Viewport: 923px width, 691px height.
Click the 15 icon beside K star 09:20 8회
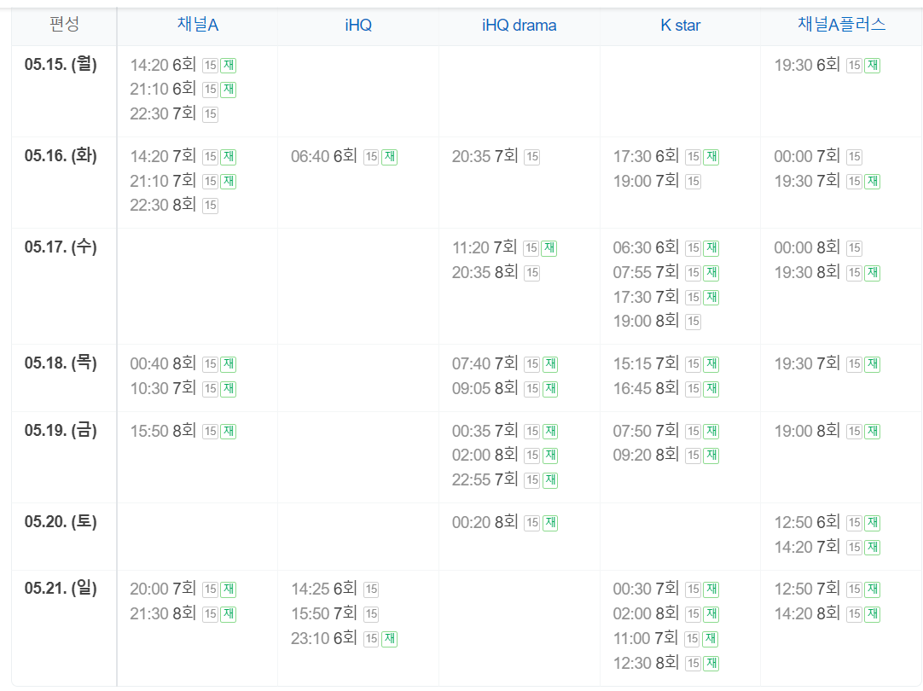coord(694,456)
